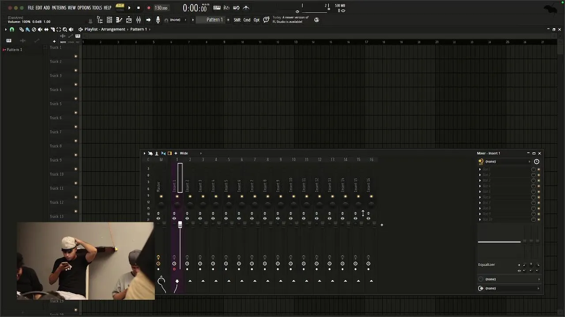The image size is (565, 317).
Task: Open the browser icon in toolbar
Action: (x=100, y=20)
